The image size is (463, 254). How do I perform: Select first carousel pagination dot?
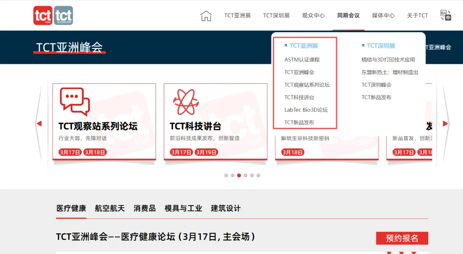(226, 175)
